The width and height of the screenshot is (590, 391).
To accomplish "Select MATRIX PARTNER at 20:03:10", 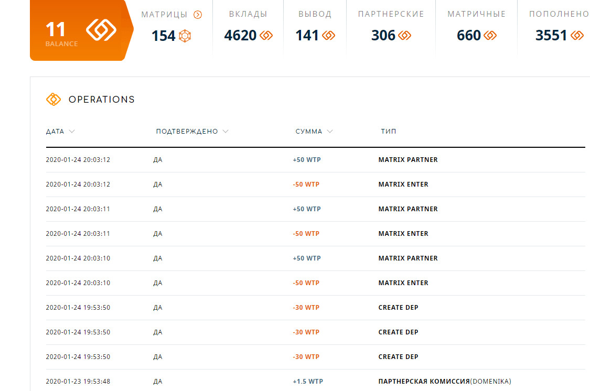I will click(408, 258).
